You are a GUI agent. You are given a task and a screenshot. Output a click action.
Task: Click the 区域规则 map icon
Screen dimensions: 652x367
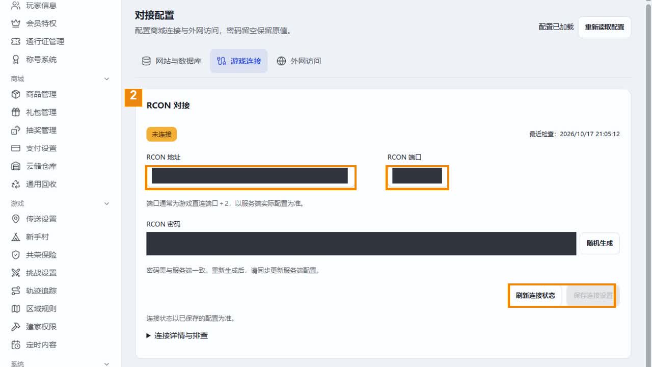tap(16, 309)
